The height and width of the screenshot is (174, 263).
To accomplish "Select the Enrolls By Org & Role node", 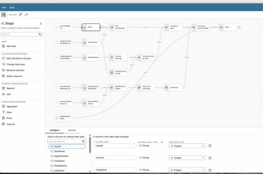I will pyautogui.click(x=118, y=73).
